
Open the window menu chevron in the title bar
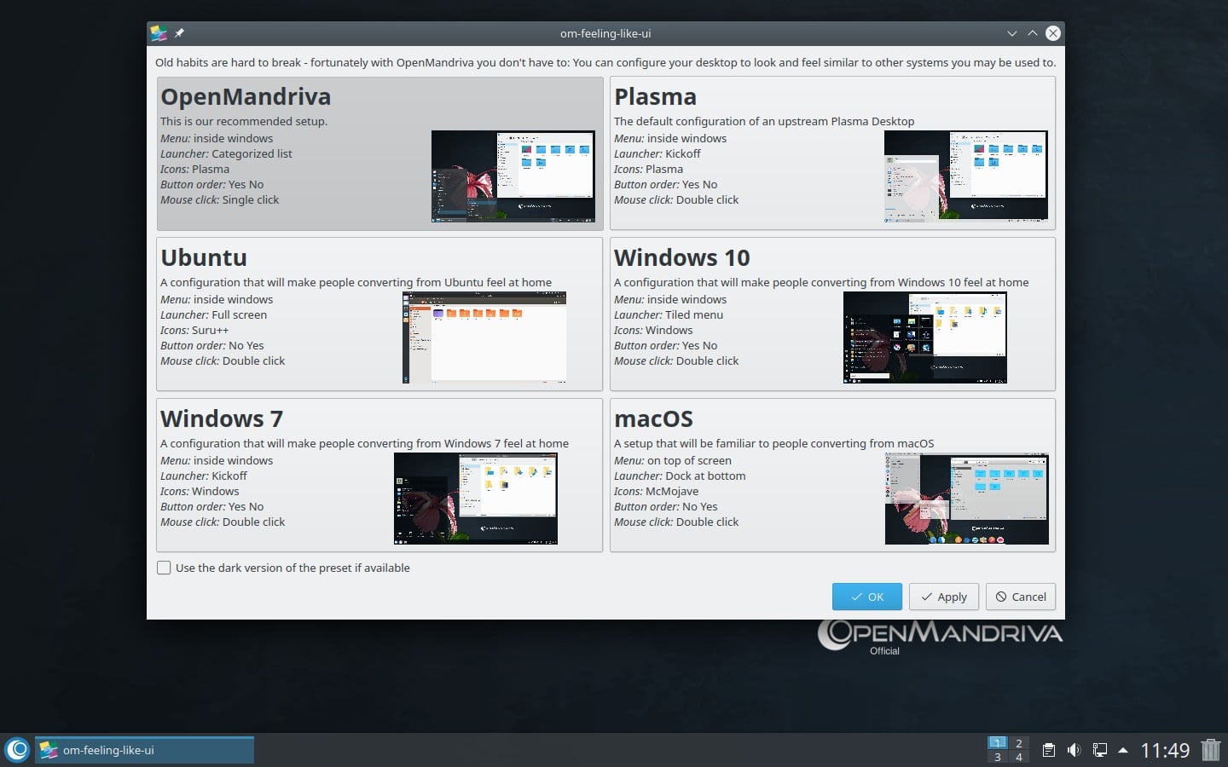coord(1011,33)
